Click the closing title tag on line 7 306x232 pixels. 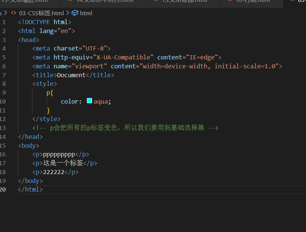100,75
